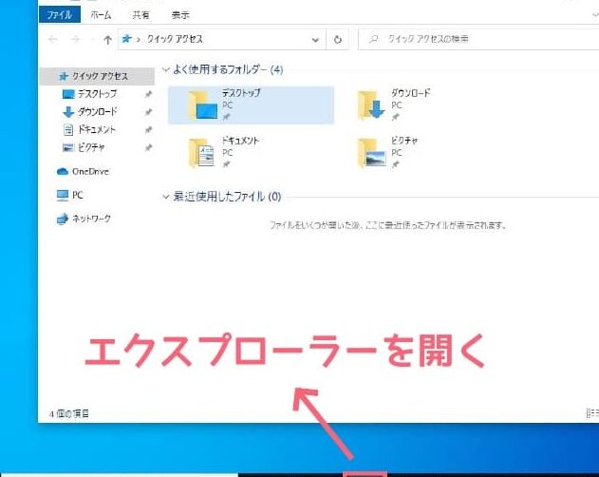Click the back arrow navigation button

pos(52,40)
